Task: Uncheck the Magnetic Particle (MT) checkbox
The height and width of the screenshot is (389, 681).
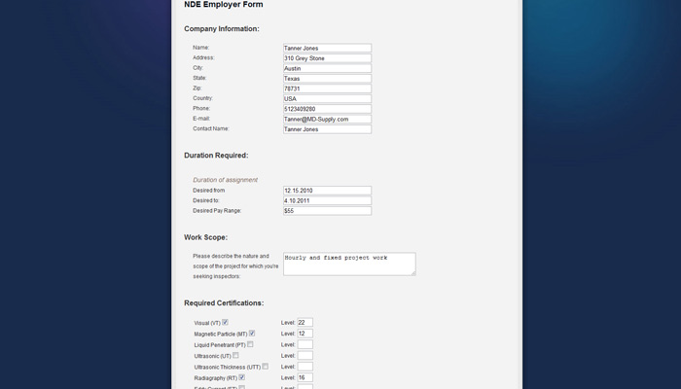Action: point(252,334)
